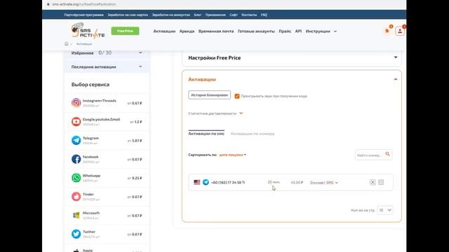Click the Google price от 1.2 ₽
The image size is (449, 252).
(136, 122)
